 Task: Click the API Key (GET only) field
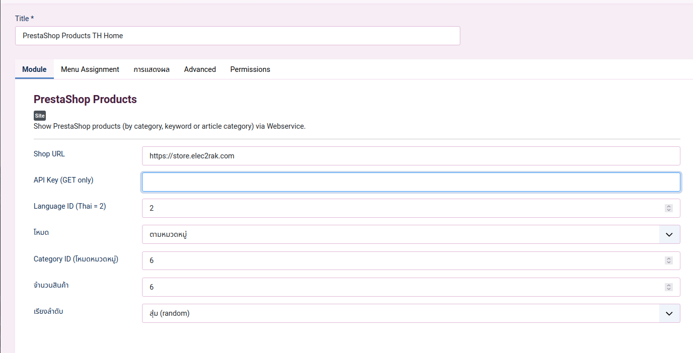coord(411,182)
